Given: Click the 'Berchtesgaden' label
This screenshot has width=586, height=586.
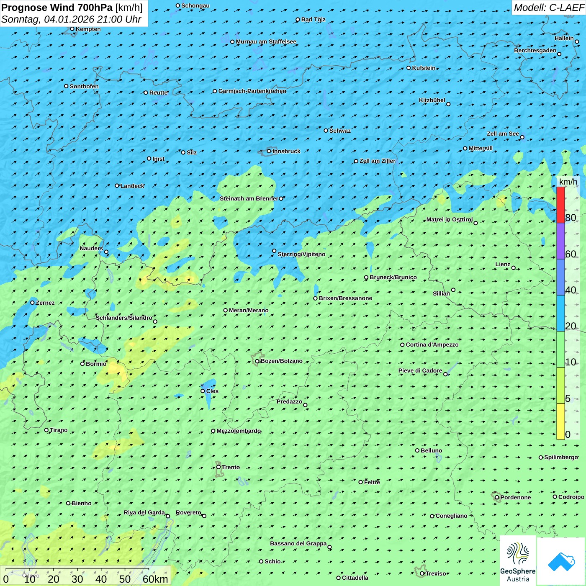Looking at the screenshot, I should [x=535, y=50].
